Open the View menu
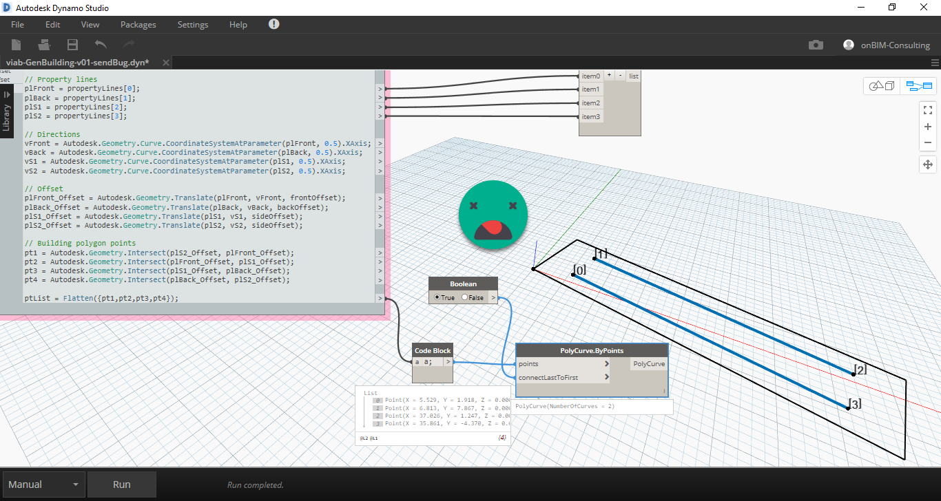Screen dimensions: 941x501 [x=90, y=24]
